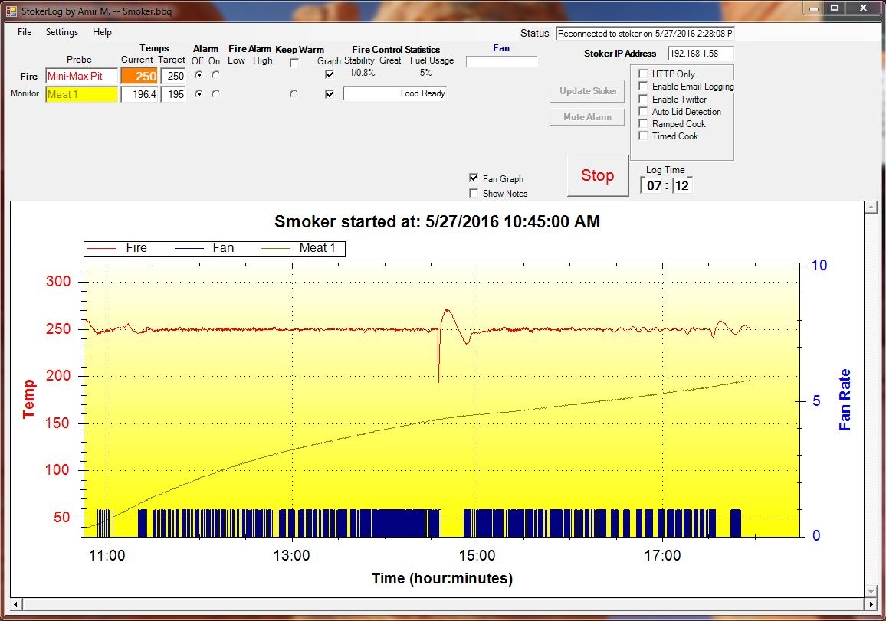Image resolution: width=886 pixels, height=621 pixels.
Task: Click the Status message field
Action: (x=645, y=33)
